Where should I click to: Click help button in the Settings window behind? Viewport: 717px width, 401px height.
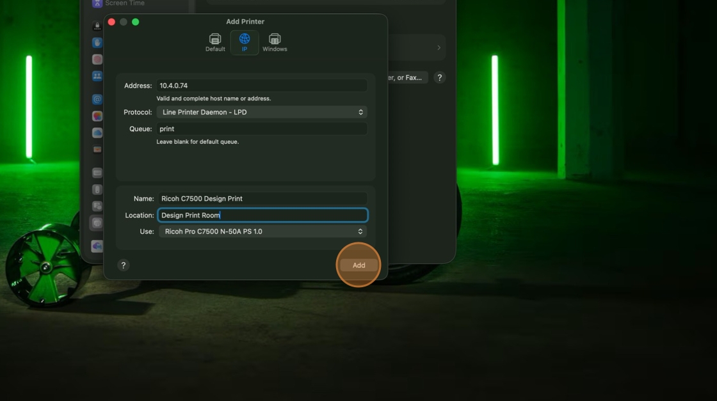(439, 77)
